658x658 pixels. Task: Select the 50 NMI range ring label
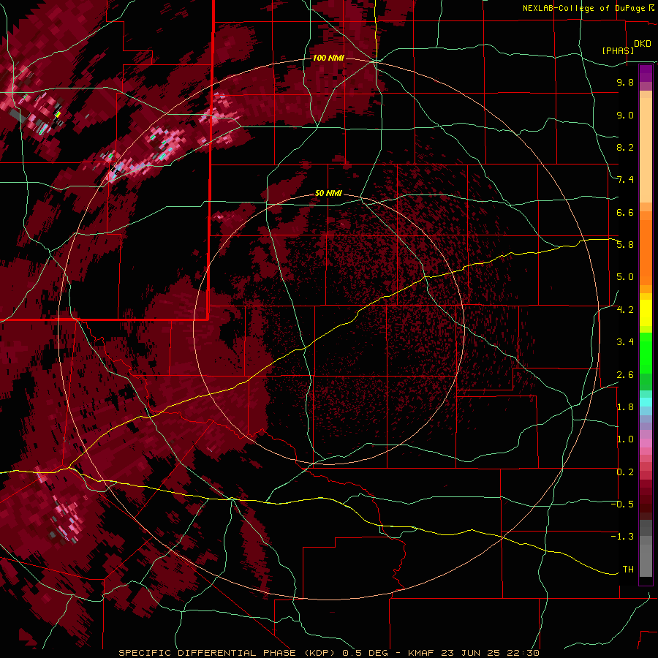pos(328,193)
